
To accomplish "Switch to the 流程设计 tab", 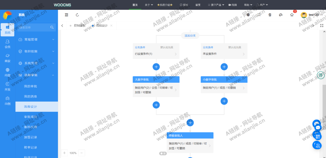I will tap(102, 25).
